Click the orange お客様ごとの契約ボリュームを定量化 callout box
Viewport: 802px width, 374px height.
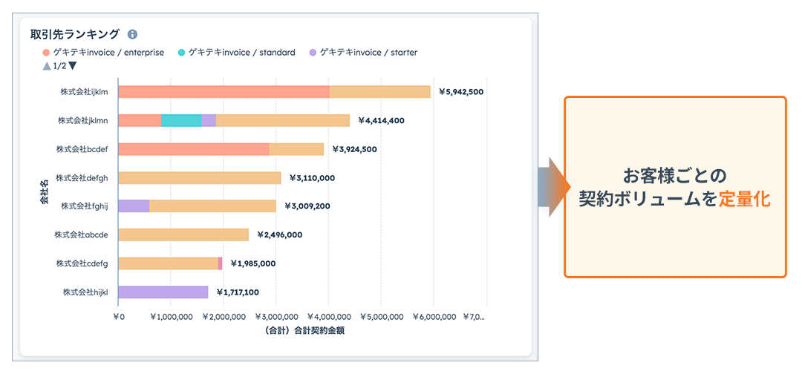674,187
